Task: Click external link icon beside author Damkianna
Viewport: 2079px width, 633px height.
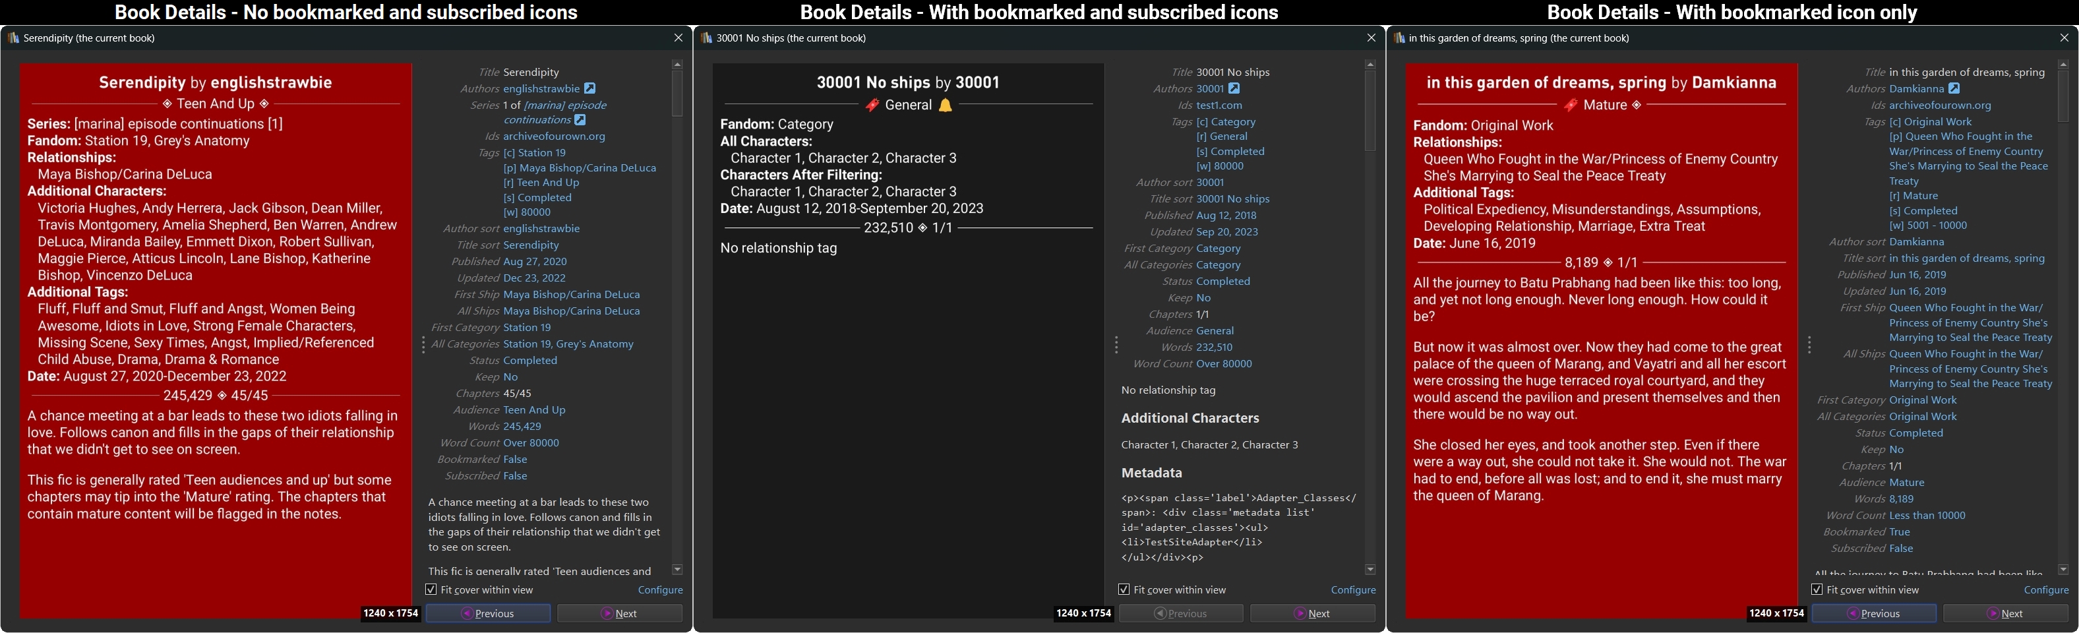Action: [x=1954, y=89]
